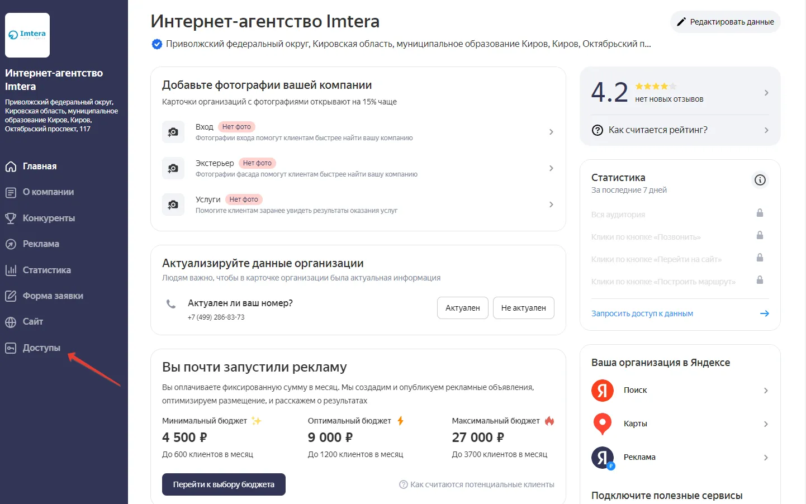Open the Сайт sidebar label
The image size is (806, 504).
point(33,322)
